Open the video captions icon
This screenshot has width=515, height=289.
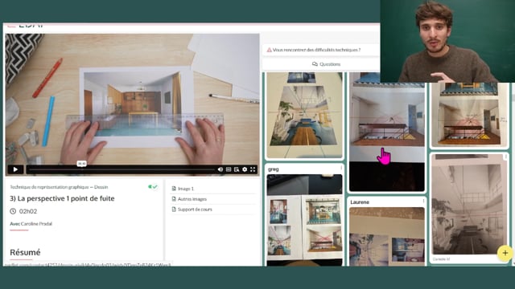pyautogui.click(x=229, y=169)
